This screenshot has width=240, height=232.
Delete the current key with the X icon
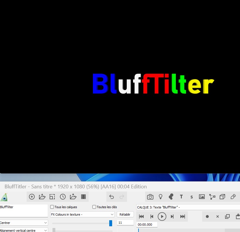coord(218,216)
